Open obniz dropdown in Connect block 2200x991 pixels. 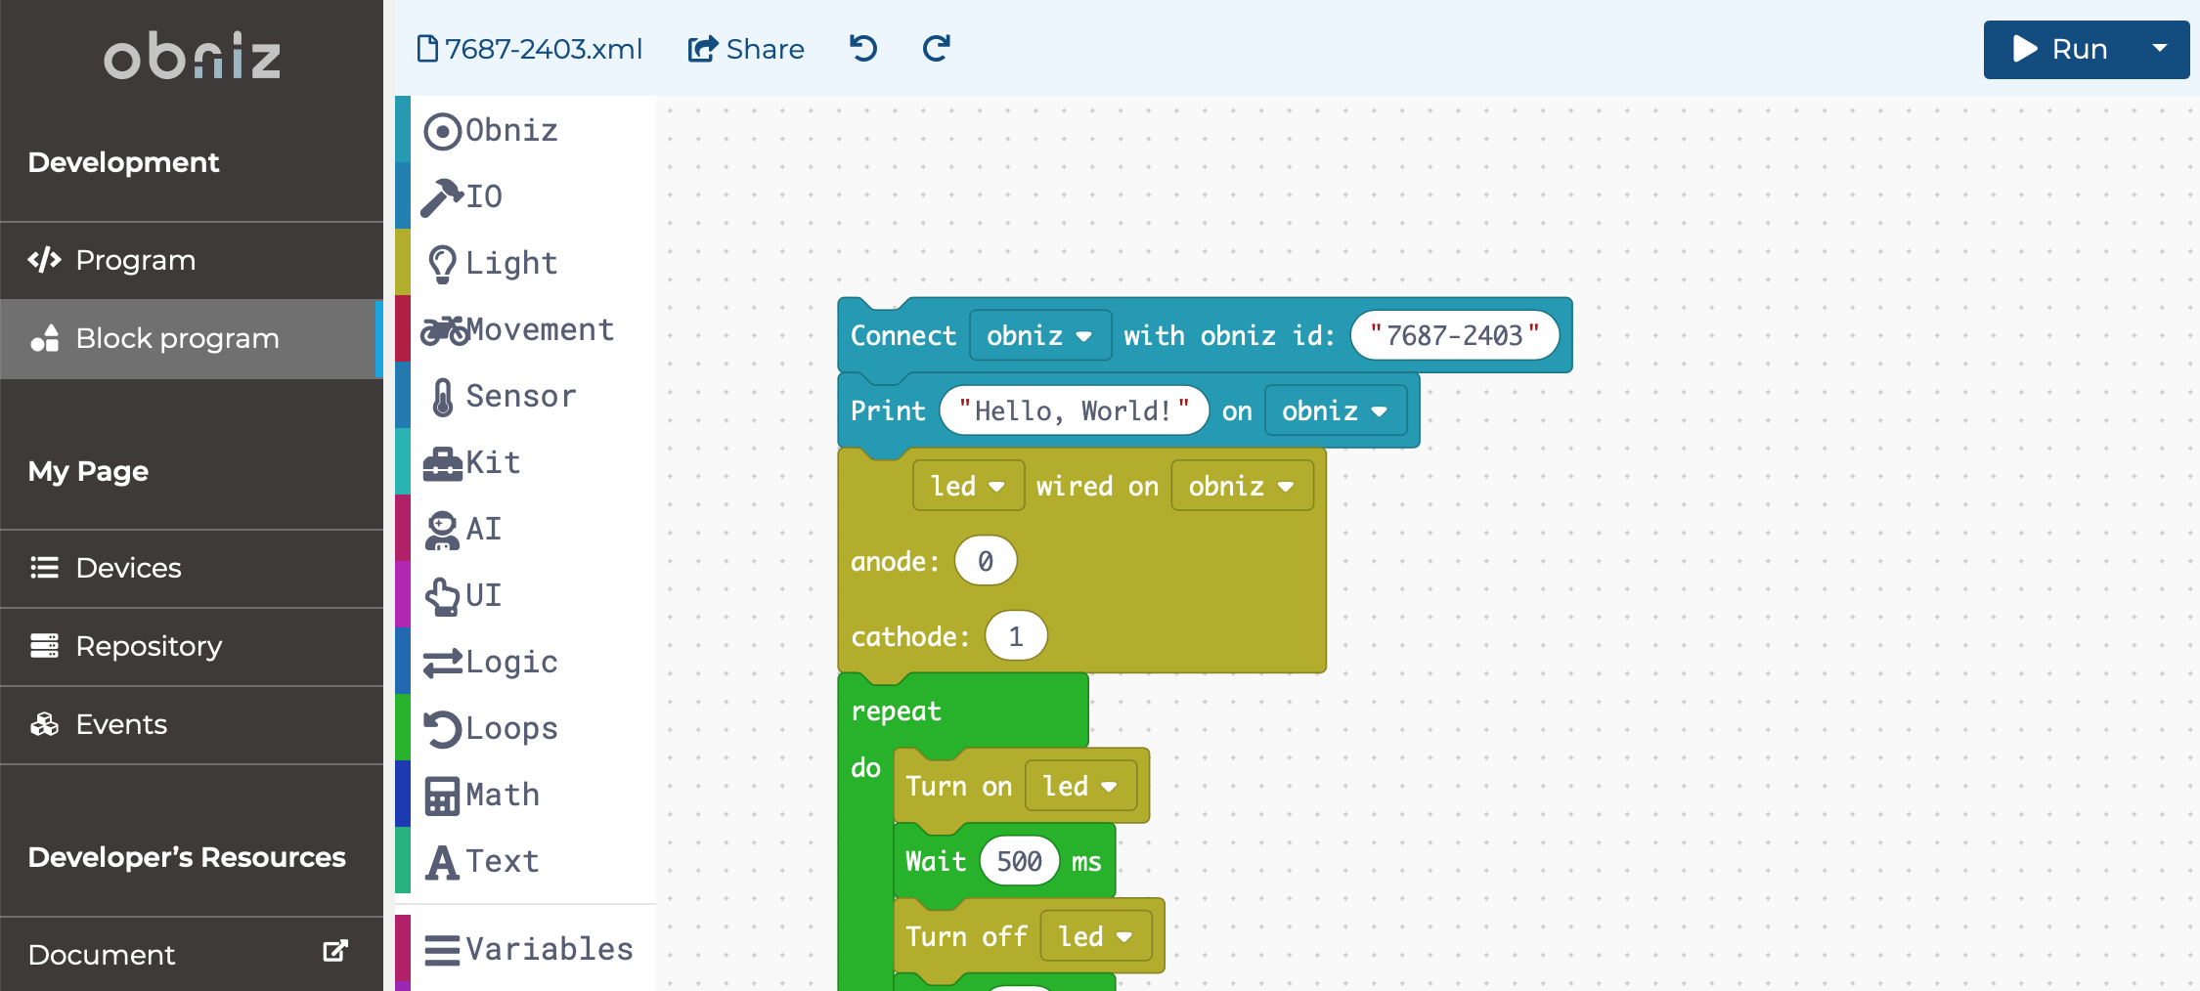(1038, 336)
